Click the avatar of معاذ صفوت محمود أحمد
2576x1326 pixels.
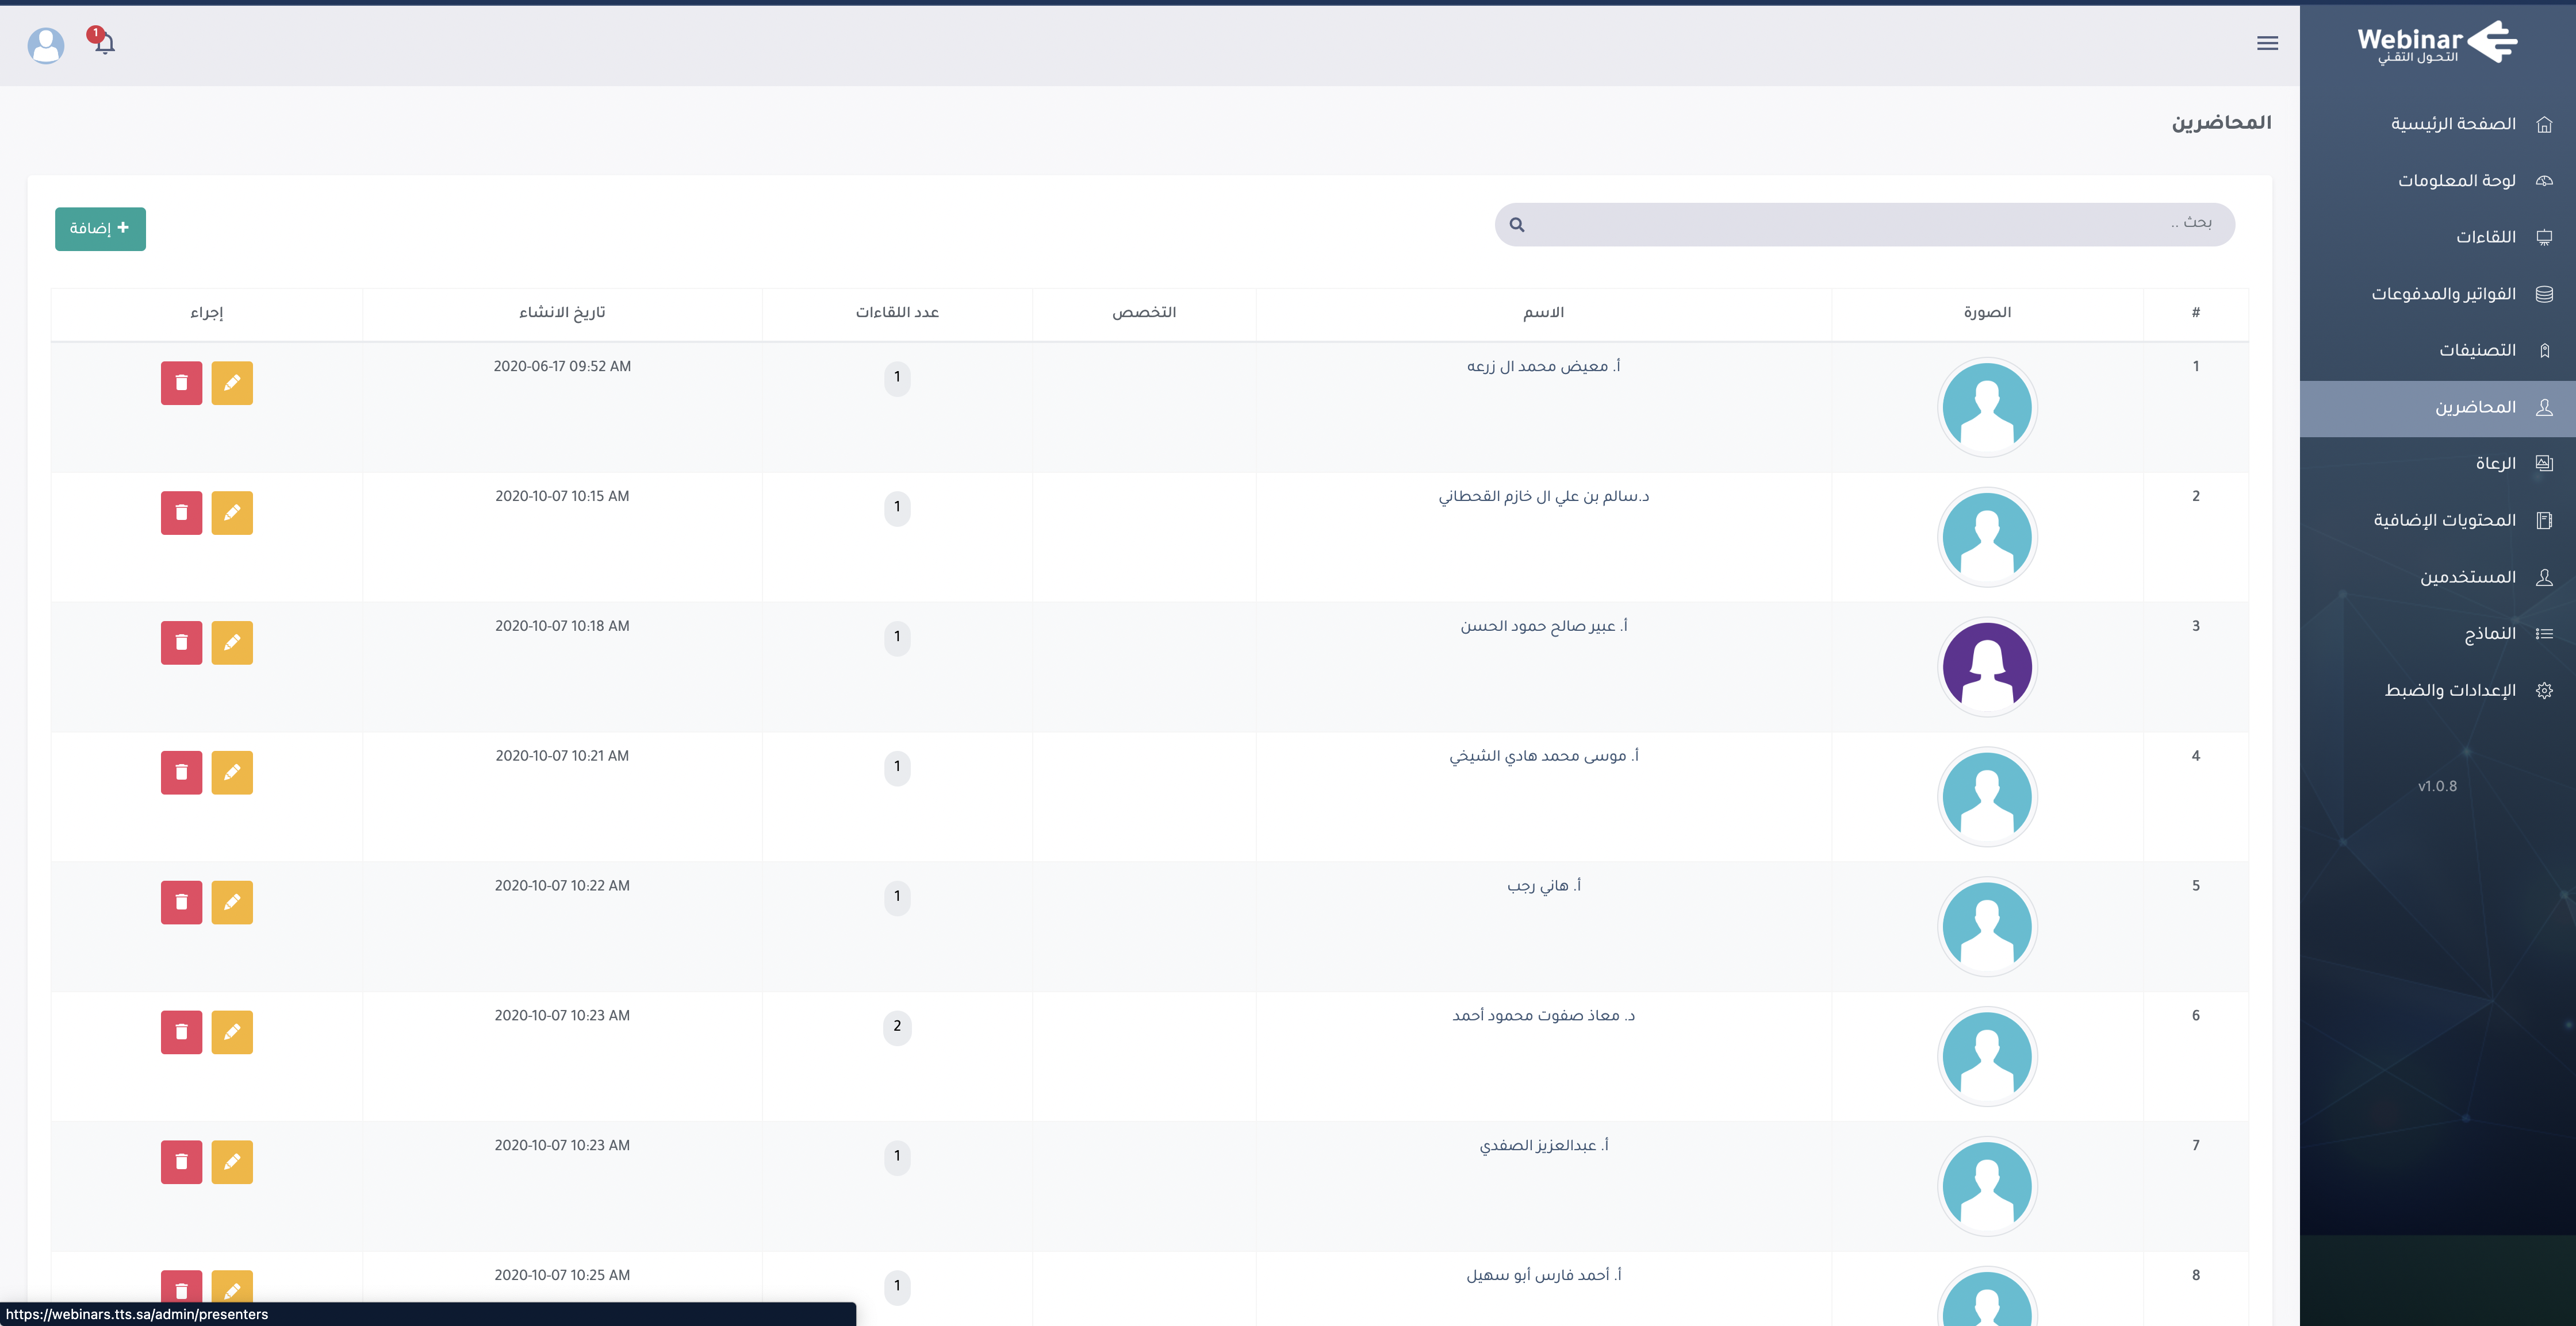point(1987,1057)
